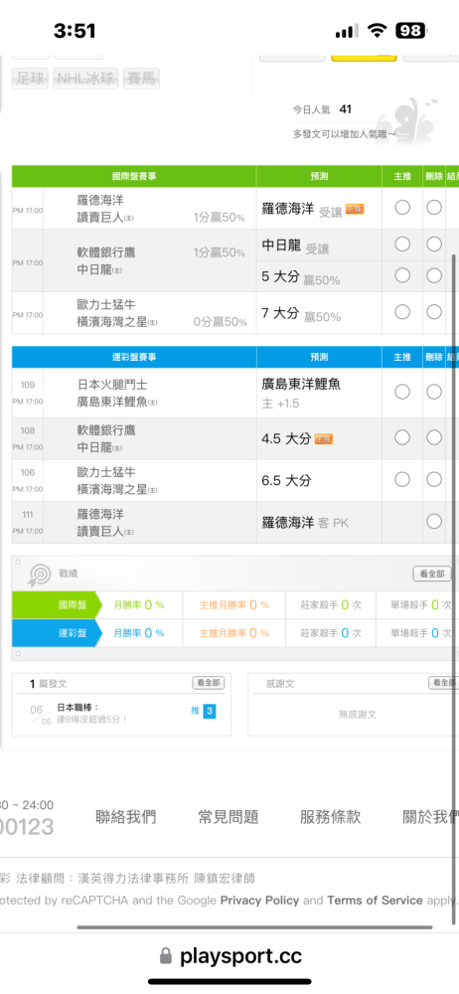Tap the lock icon beside playsport.cc
The height and width of the screenshot is (994, 459).
(x=166, y=955)
